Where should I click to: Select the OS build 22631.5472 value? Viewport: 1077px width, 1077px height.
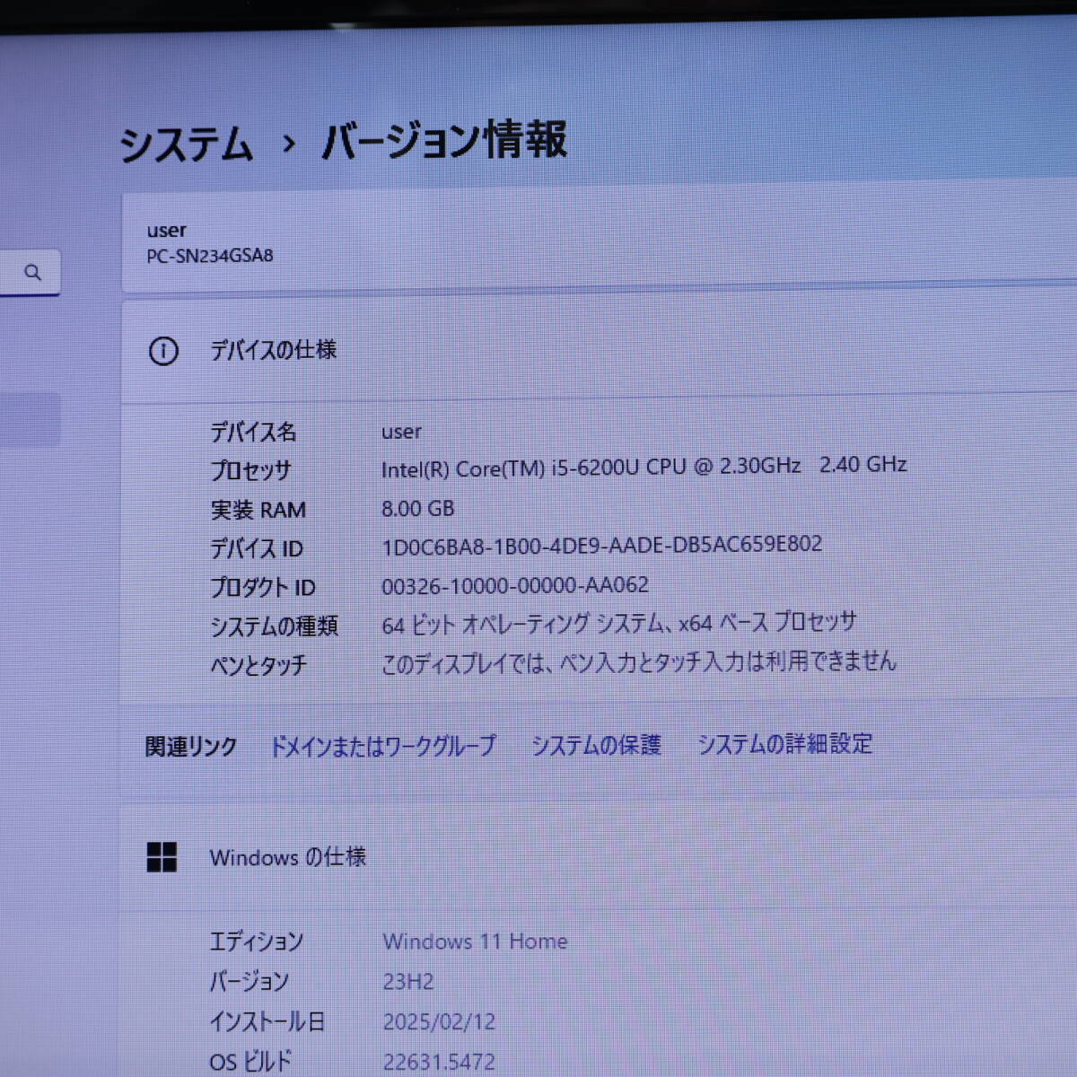[440, 1062]
